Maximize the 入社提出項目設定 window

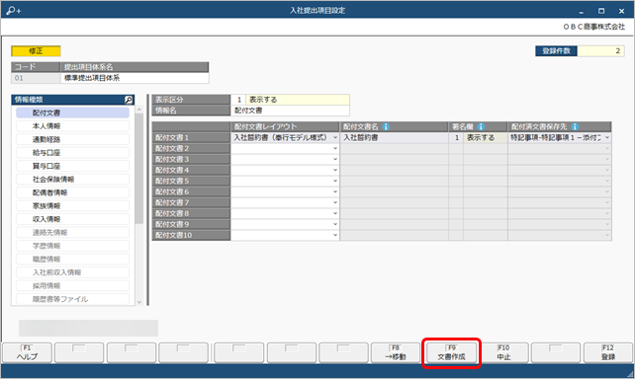(601, 11)
